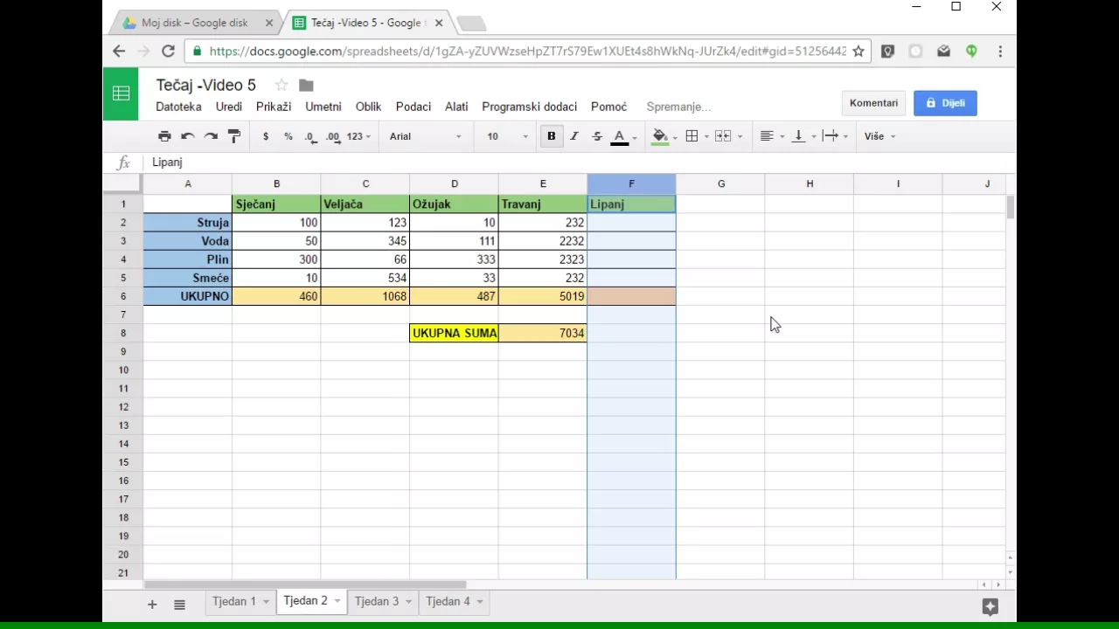The height and width of the screenshot is (629, 1119).
Task: Activate the Paint format roller tool
Action: (234, 136)
